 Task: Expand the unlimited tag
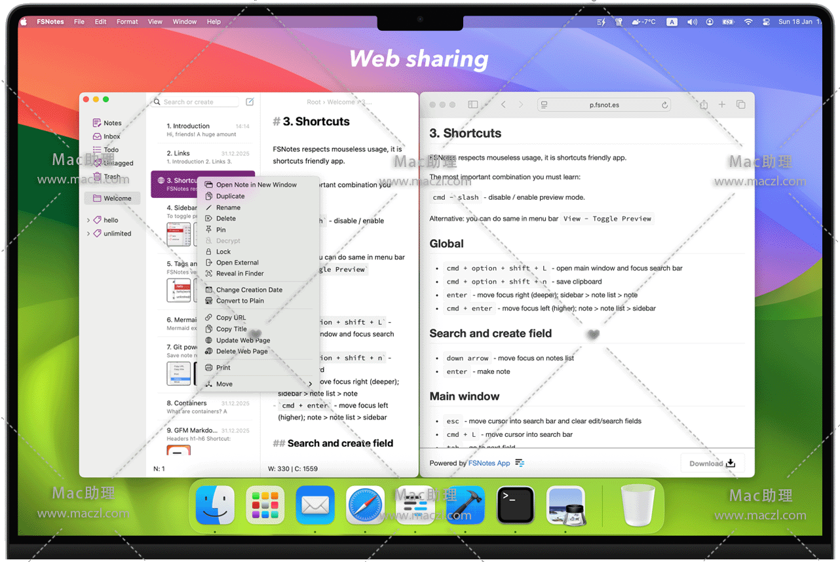pos(88,234)
